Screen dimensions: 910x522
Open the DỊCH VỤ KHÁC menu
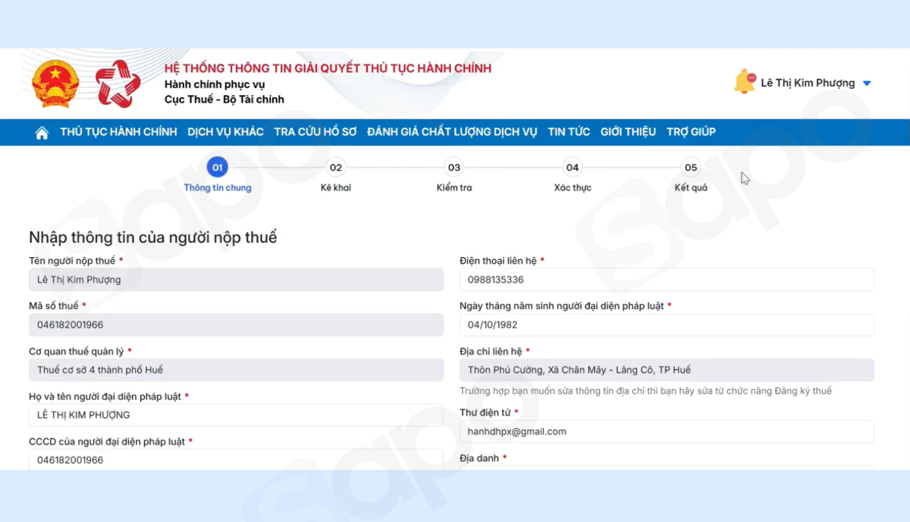(x=225, y=132)
